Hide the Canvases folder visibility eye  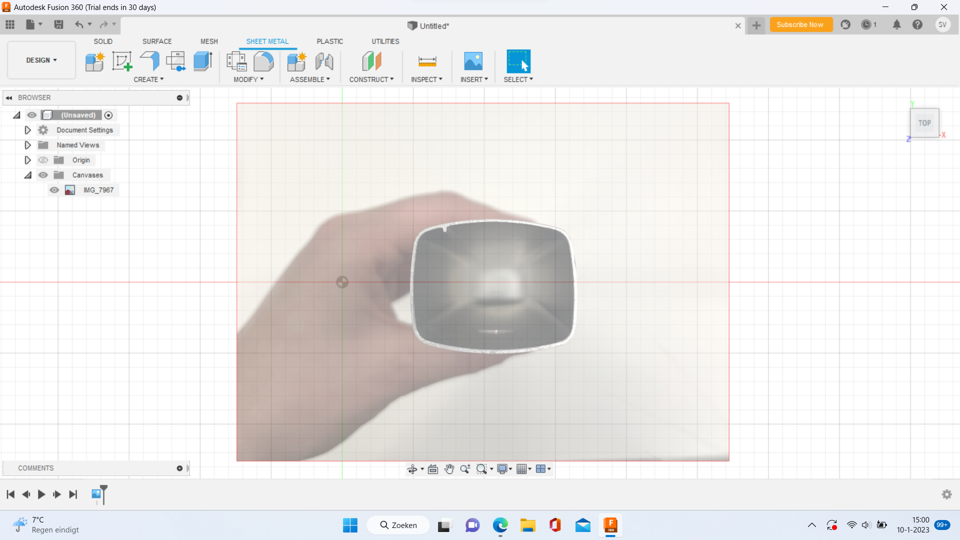coord(43,174)
